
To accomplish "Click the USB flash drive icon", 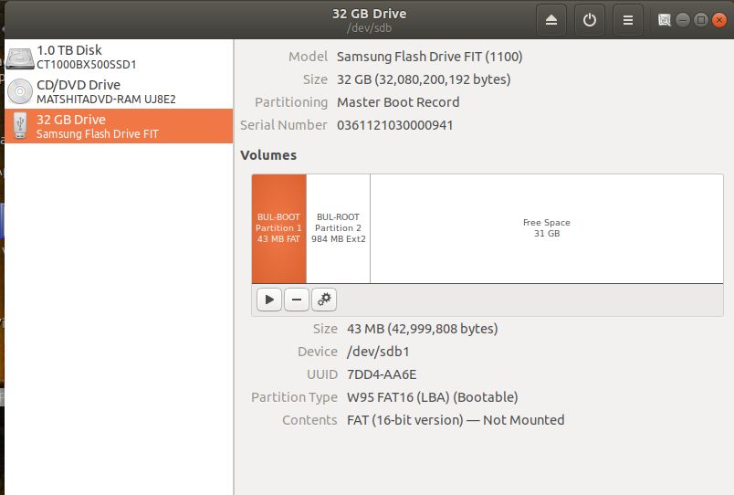I will 20,125.
